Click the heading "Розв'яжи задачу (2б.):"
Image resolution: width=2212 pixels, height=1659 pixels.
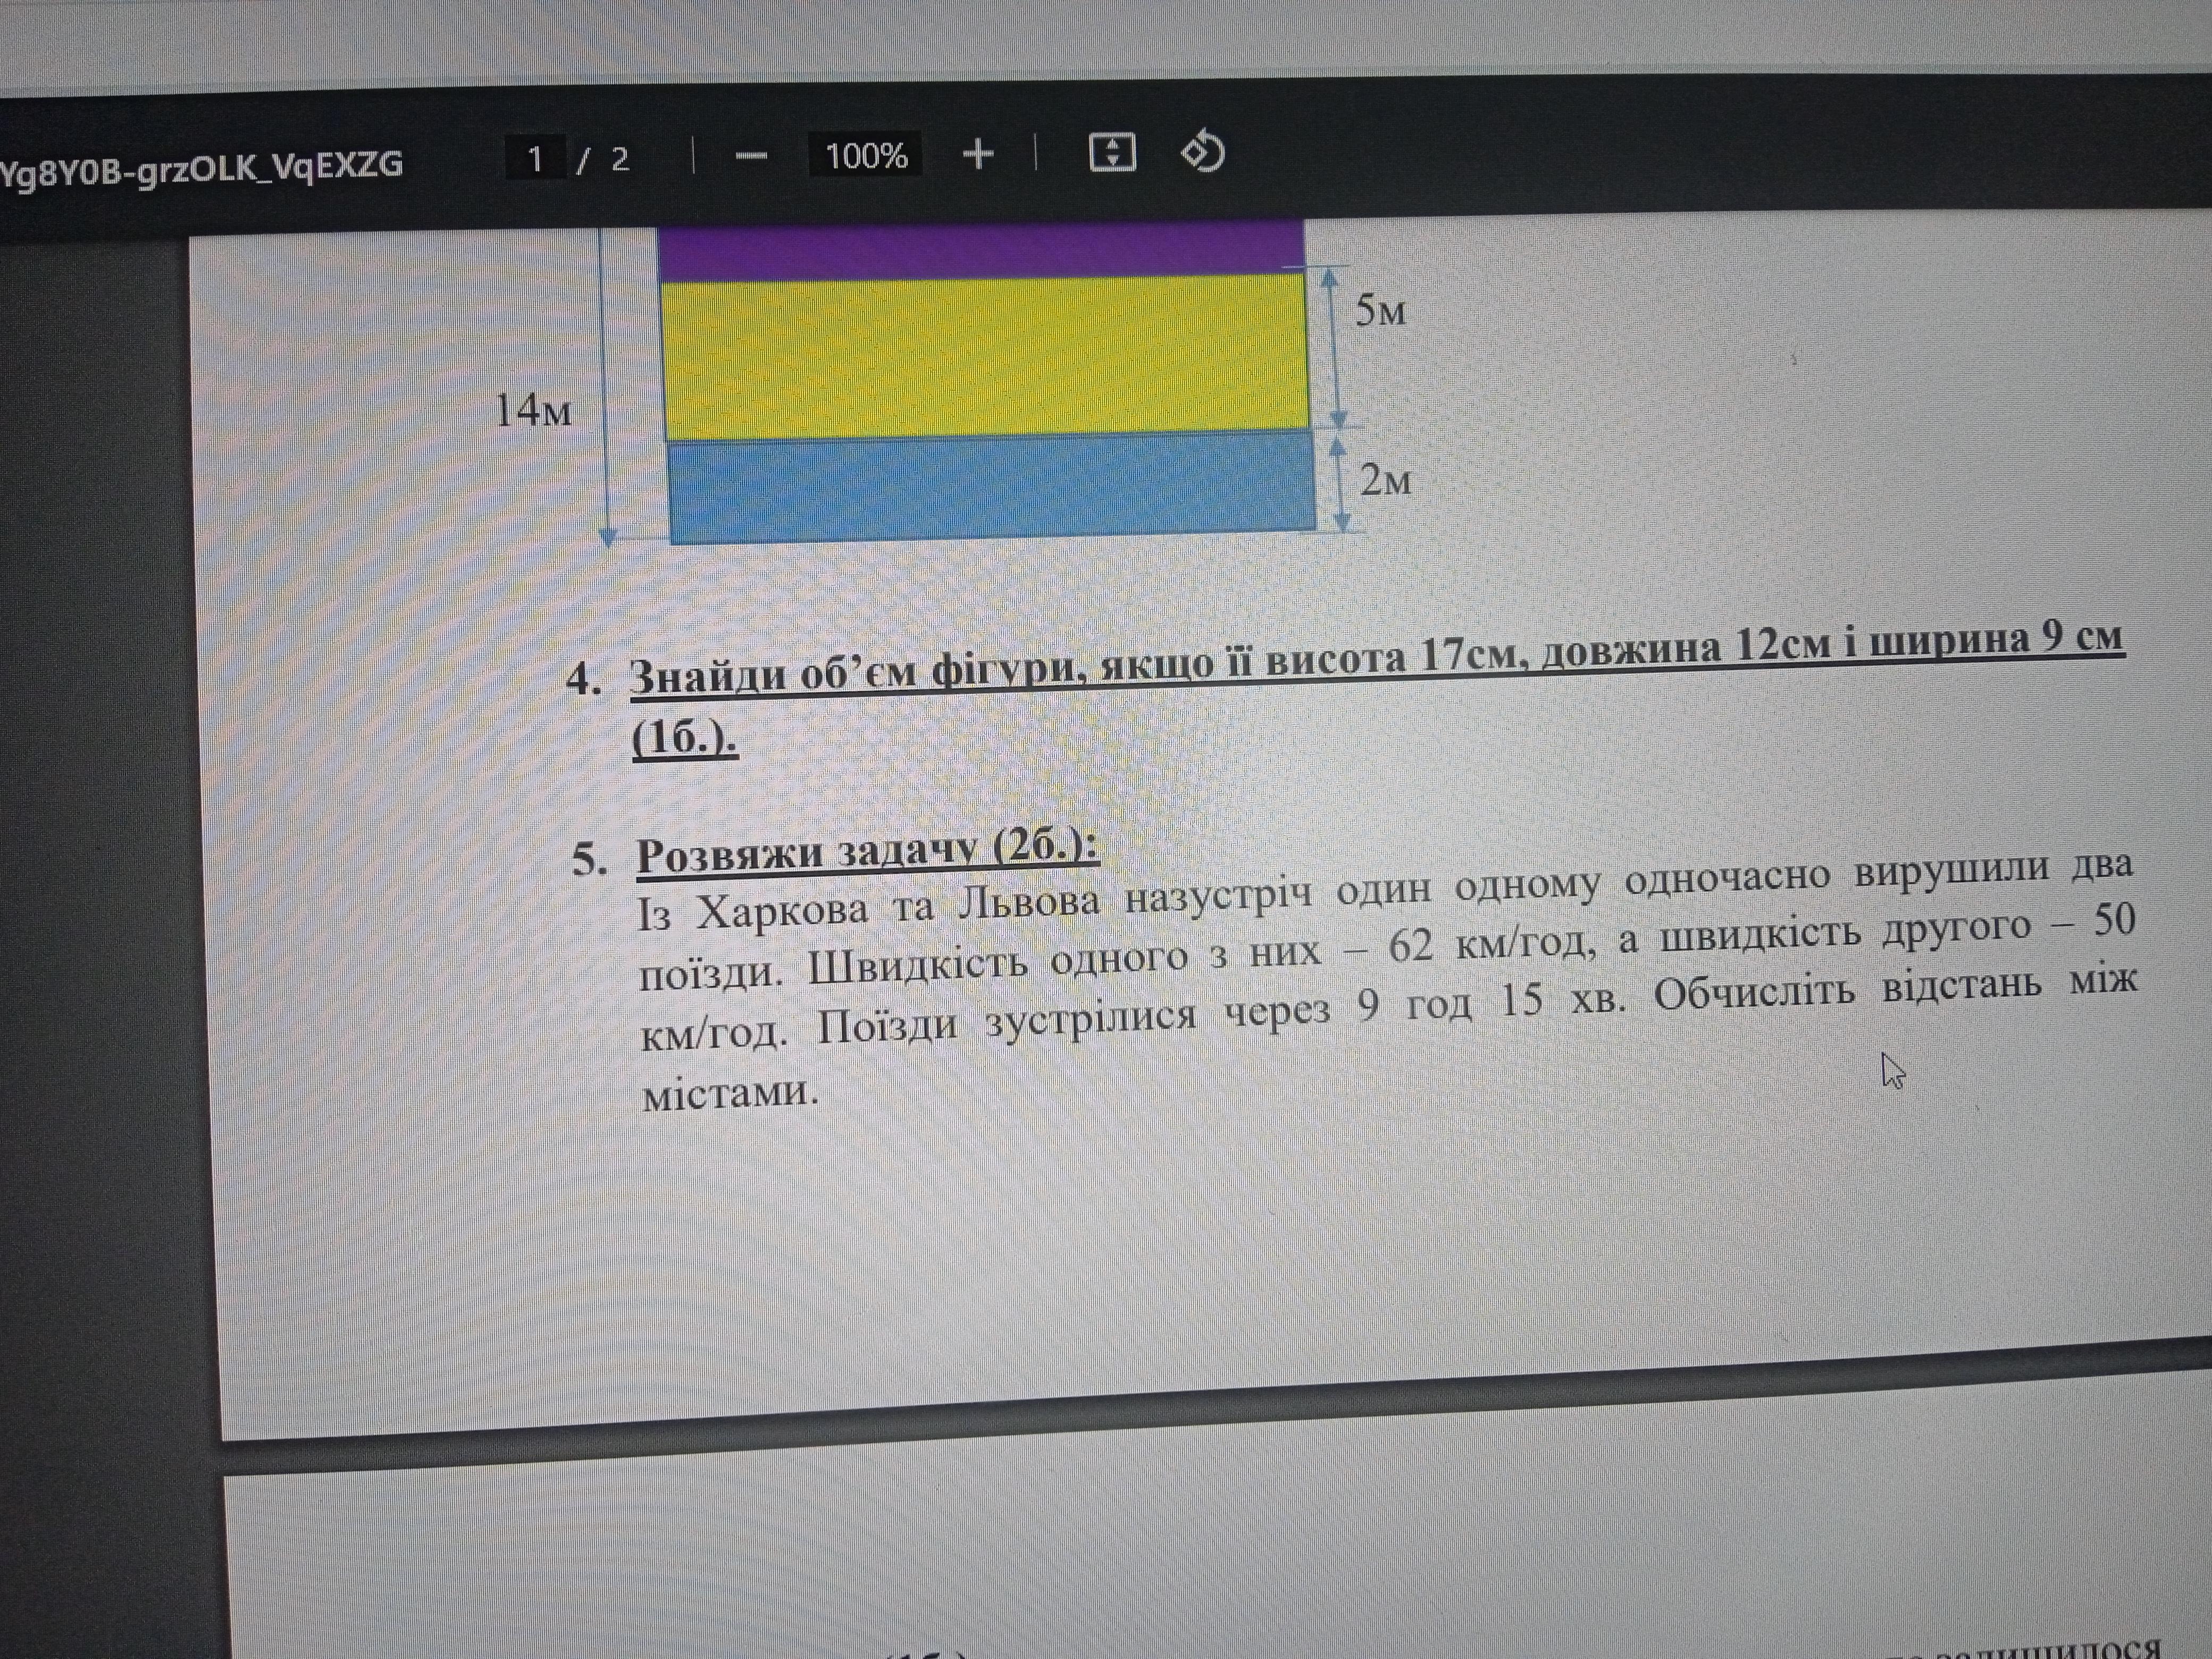point(867,853)
